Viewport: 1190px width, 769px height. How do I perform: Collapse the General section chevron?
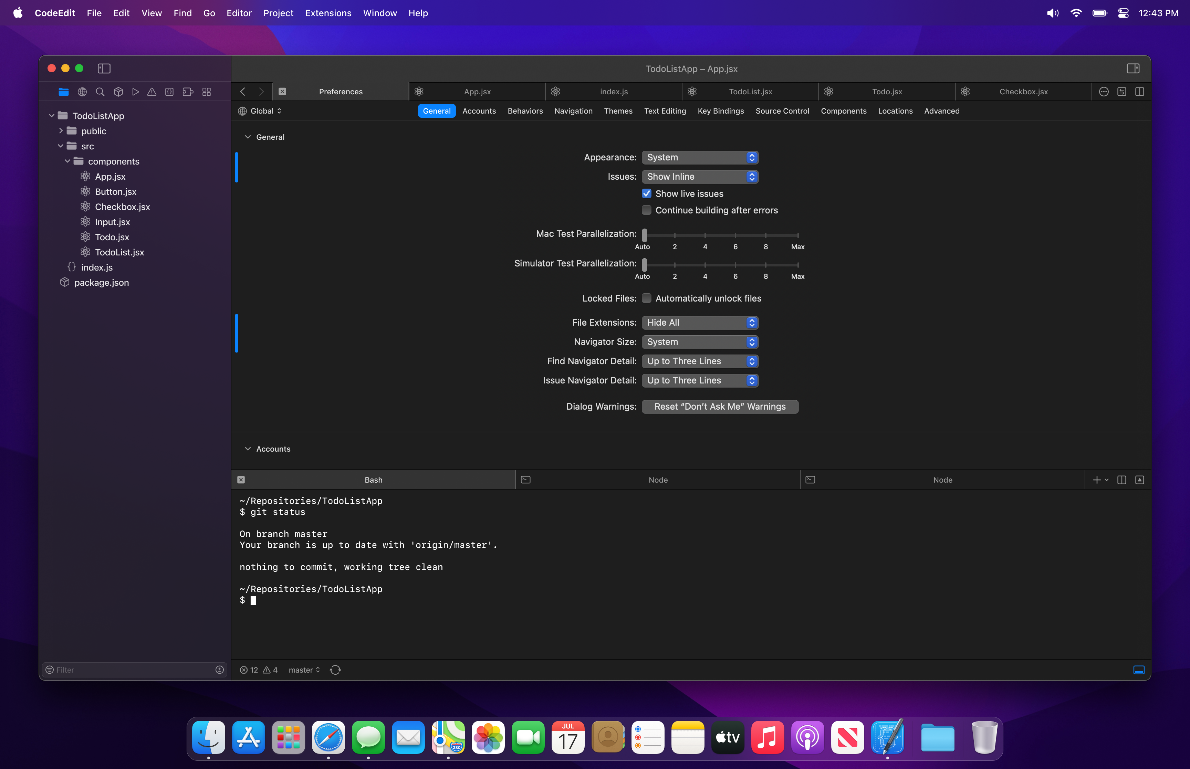[x=248, y=137]
